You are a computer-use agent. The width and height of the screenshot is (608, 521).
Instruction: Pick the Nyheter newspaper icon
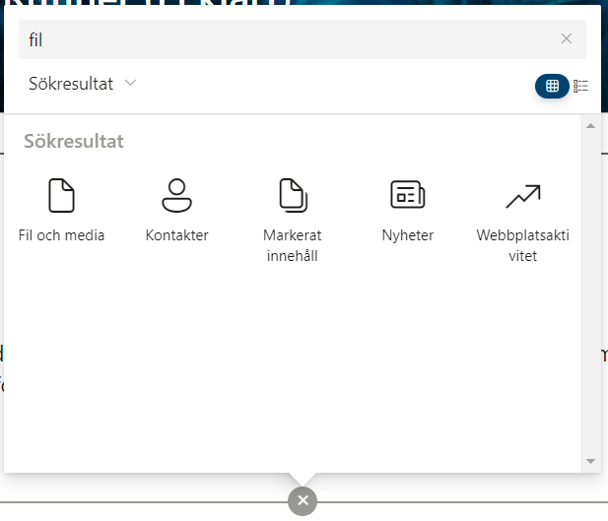(407, 195)
